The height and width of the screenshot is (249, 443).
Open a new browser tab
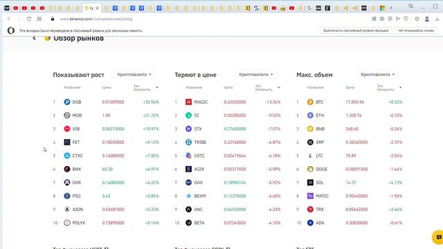point(391,8)
